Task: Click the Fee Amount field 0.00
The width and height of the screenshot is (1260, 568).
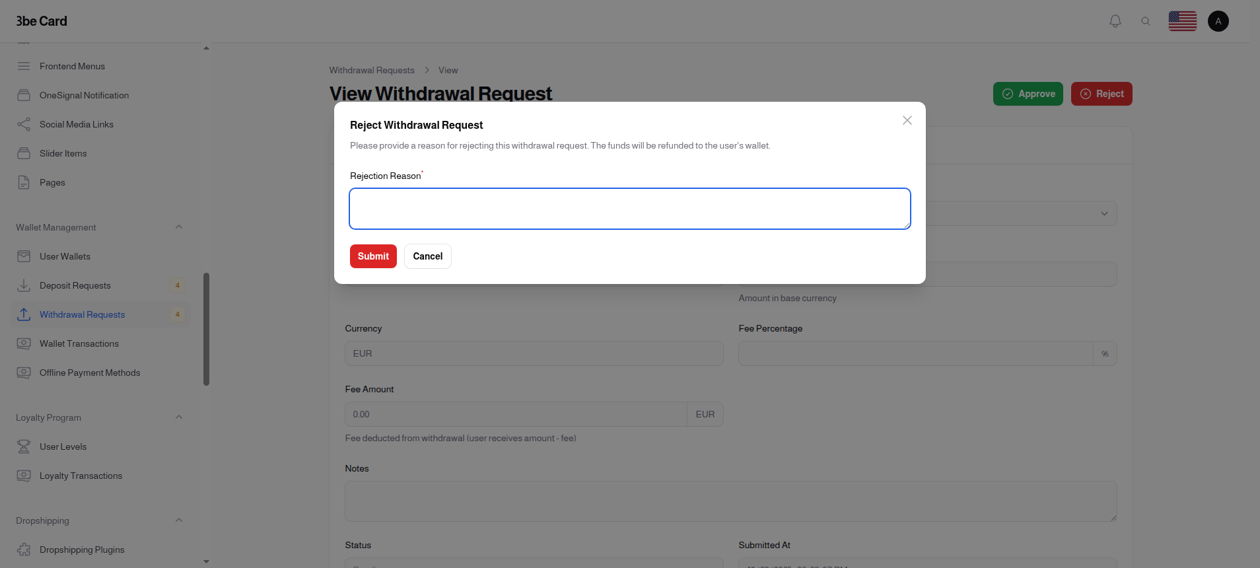Action: (x=516, y=414)
